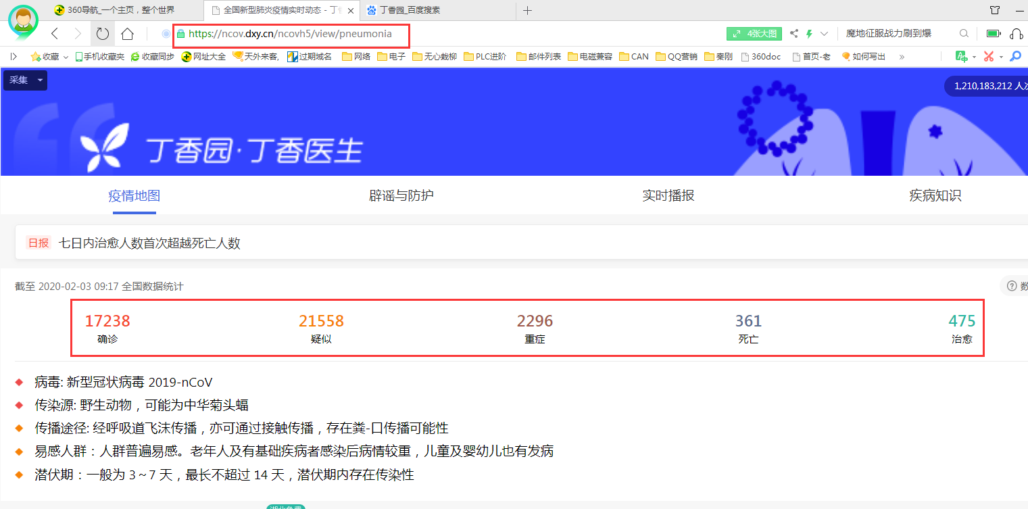Screen dimensions: 1028x509
Task: Click the red scissors screenshot icon
Action: [x=989, y=57]
